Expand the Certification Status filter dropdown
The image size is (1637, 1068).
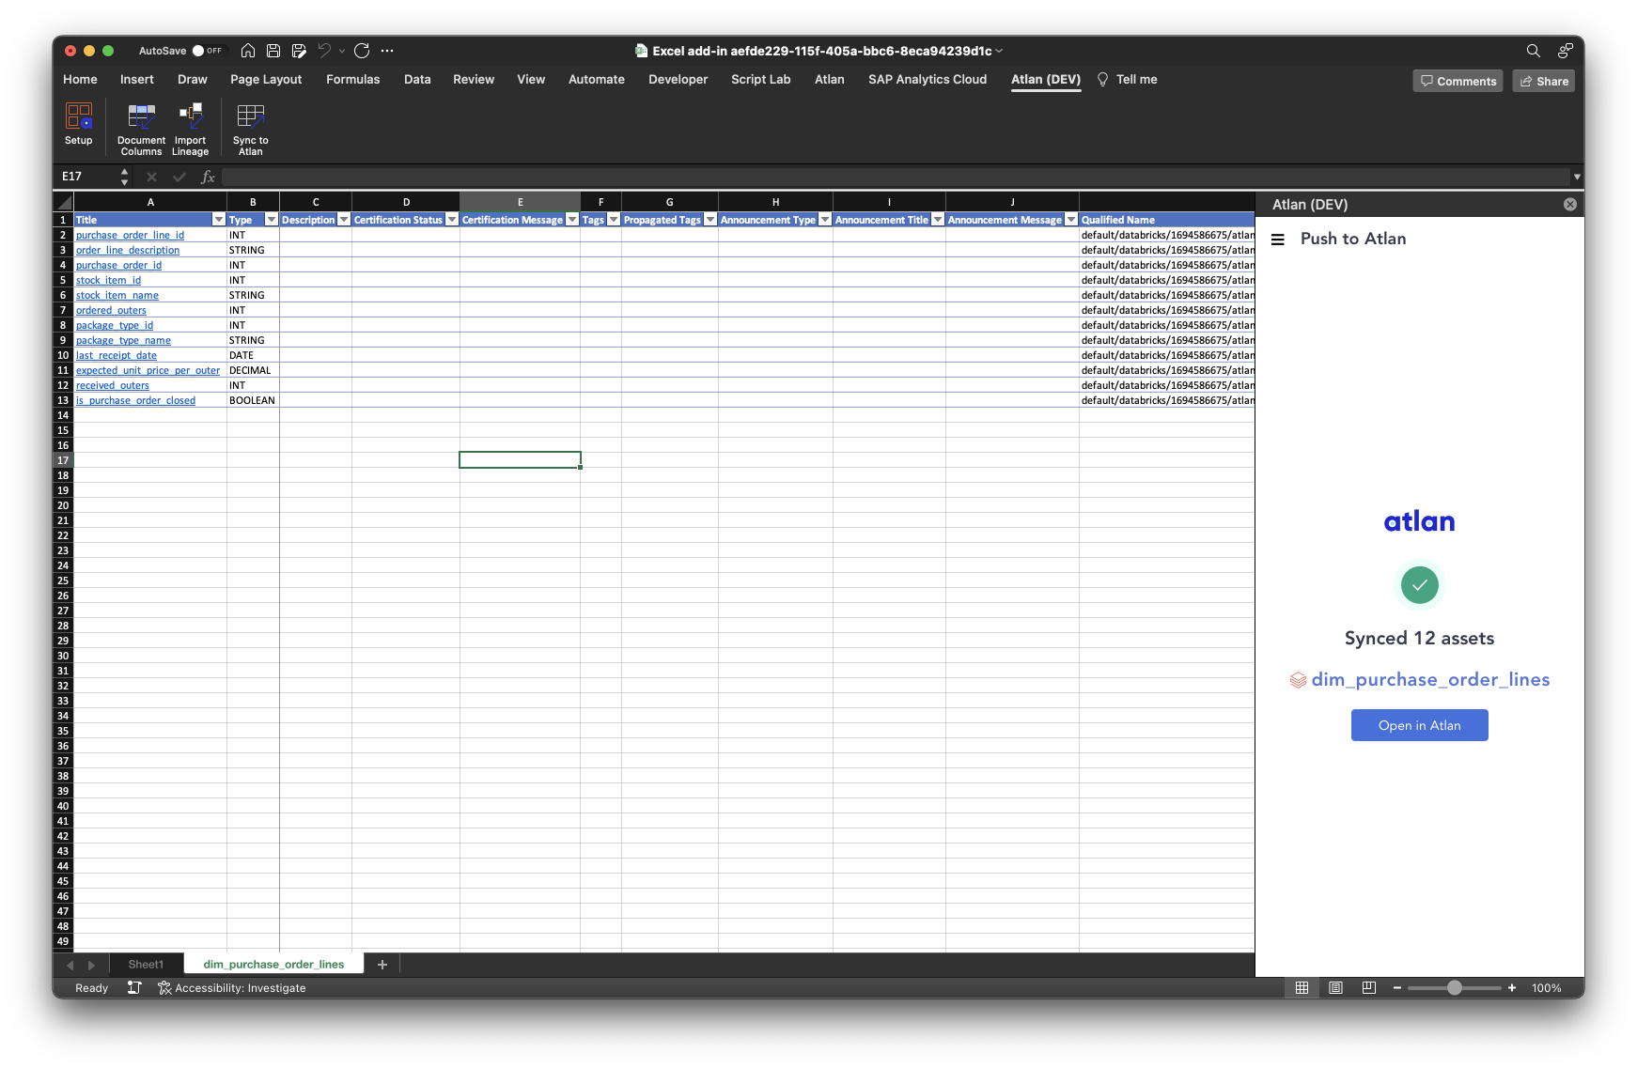point(452,220)
